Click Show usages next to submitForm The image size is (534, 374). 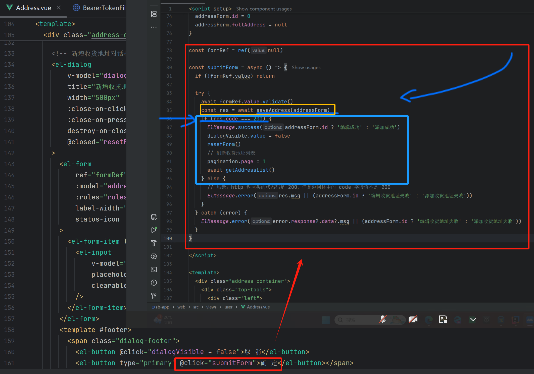306,68
